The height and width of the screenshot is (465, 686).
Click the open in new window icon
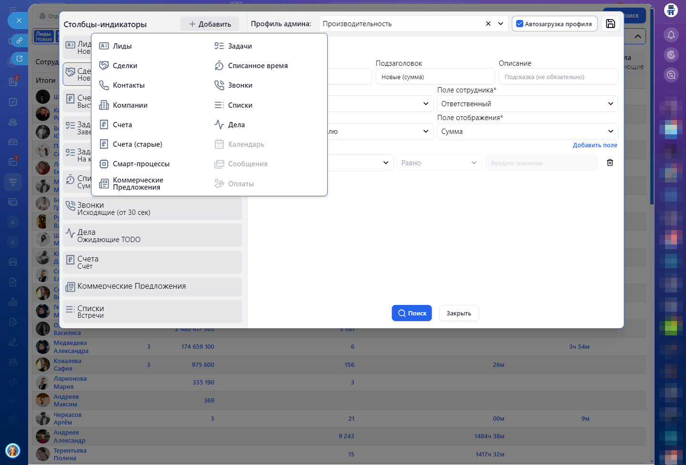click(19, 59)
